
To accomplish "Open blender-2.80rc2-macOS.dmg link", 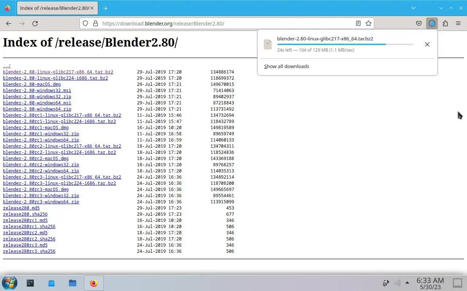I will [x=36, y=159].
